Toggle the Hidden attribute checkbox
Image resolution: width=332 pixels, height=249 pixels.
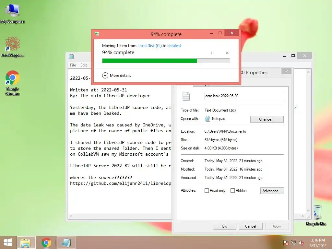coord(232,191)
